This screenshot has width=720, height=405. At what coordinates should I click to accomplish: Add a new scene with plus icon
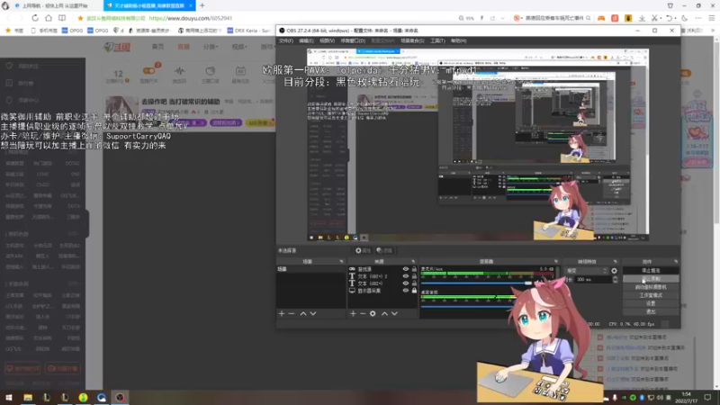(282, 313)
